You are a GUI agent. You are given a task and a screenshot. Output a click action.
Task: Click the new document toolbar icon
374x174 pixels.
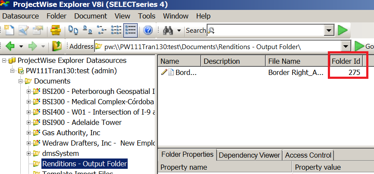point(9,30)
